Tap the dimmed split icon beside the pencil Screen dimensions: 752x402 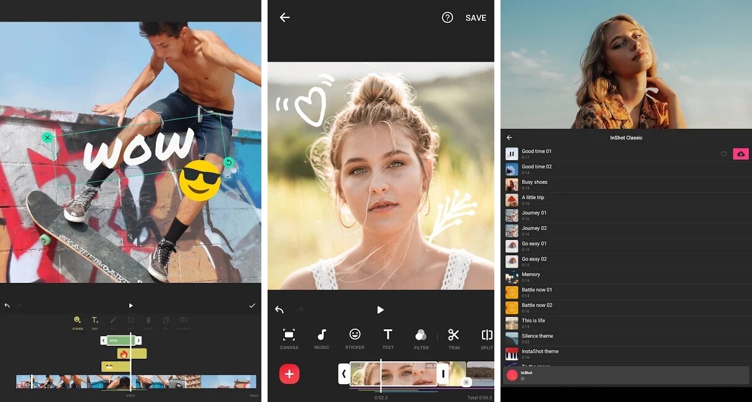coord(131,321)
